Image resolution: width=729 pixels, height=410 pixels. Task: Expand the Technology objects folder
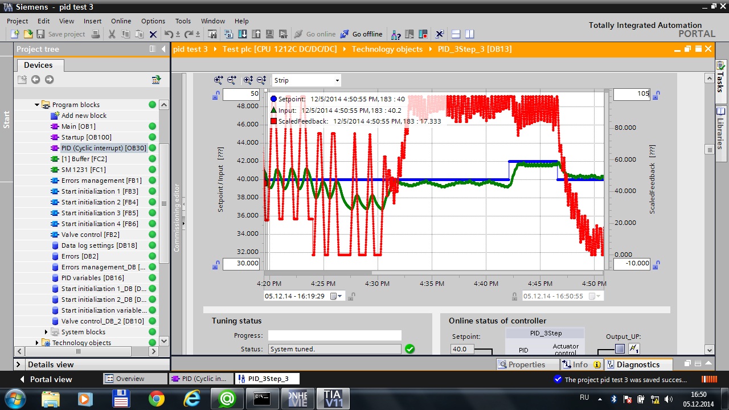coord(37,343)
